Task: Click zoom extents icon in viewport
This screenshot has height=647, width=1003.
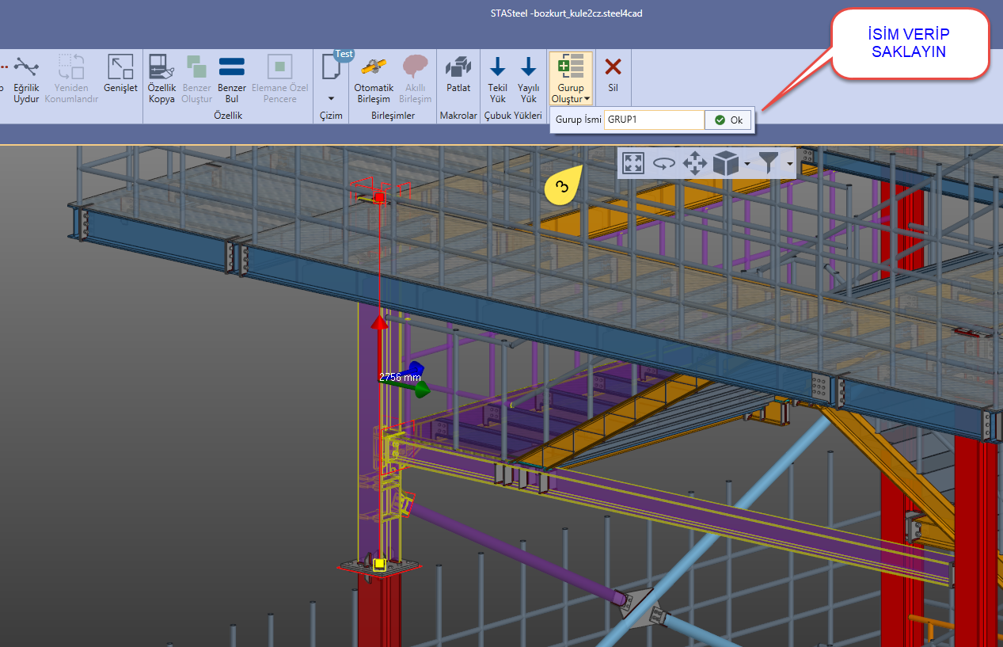Action: click(633, 163)
